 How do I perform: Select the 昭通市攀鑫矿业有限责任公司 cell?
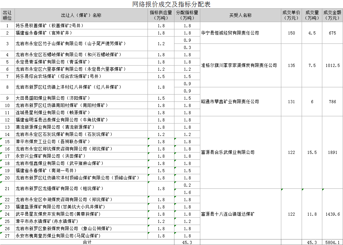tap(230, 102)
